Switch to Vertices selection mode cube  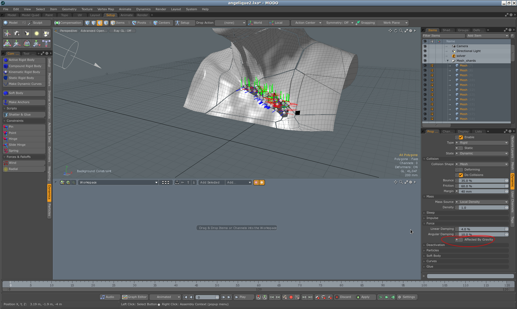pos(87,23)
